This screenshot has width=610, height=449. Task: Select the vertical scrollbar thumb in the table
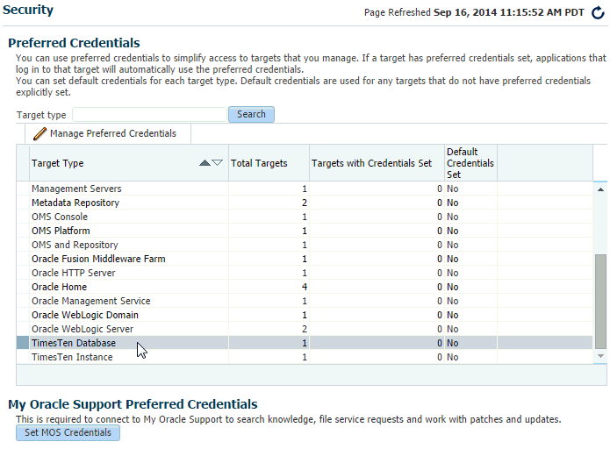[600, 302]
